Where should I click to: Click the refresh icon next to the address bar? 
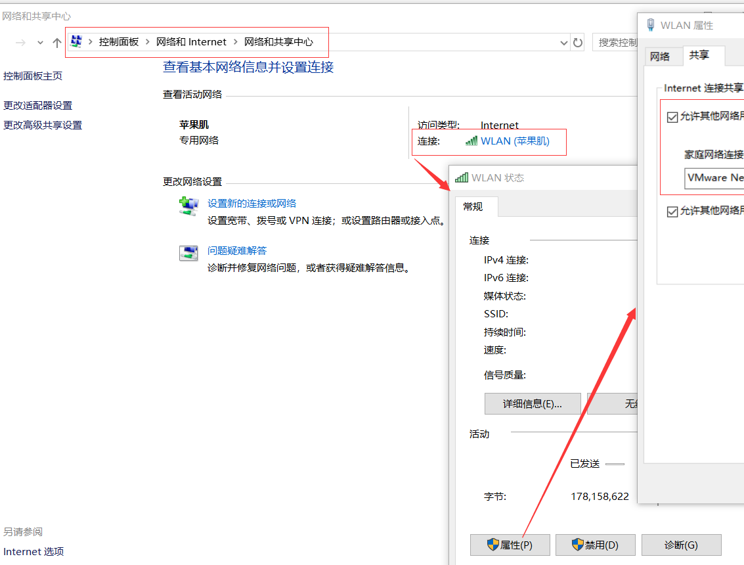coord(577,41)
